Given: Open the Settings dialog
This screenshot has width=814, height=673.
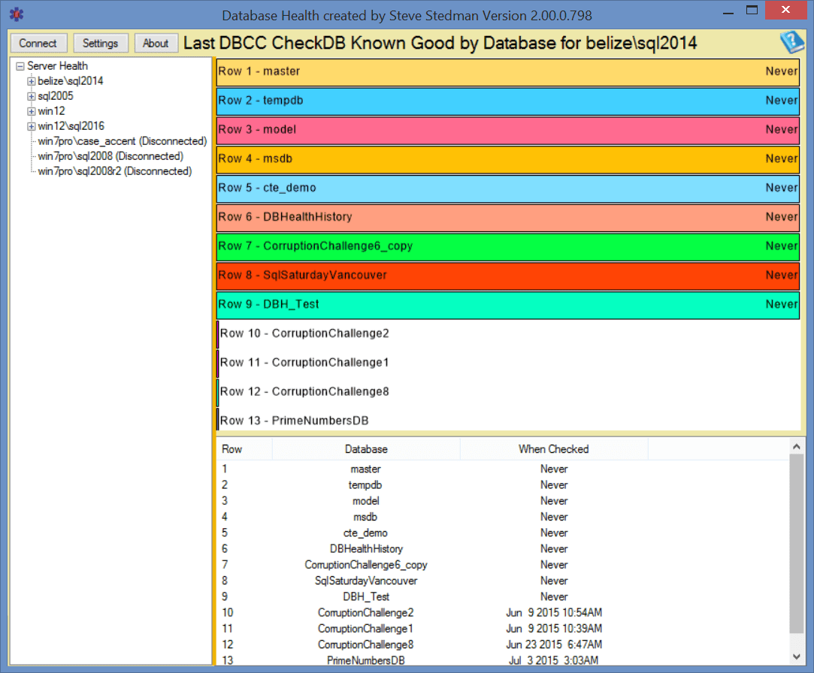Looking at the screenshot, I should coord(100,43).
